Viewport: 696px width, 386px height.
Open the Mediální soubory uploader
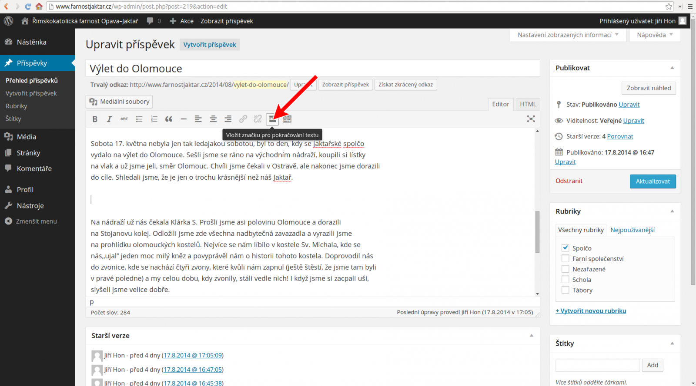[x=119, y=102]
